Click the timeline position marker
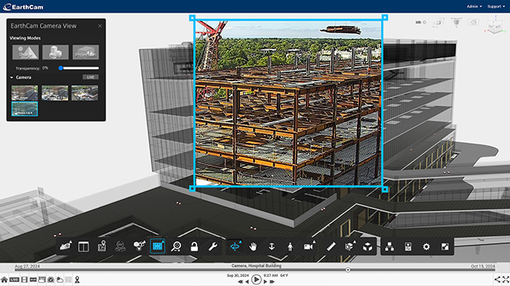The height and width of the screenshot is (286, 510). (x=347, y=270)
